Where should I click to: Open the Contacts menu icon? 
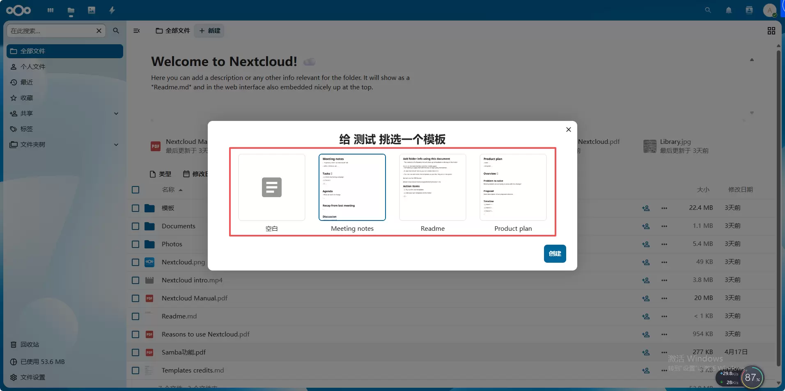[749, 10]
